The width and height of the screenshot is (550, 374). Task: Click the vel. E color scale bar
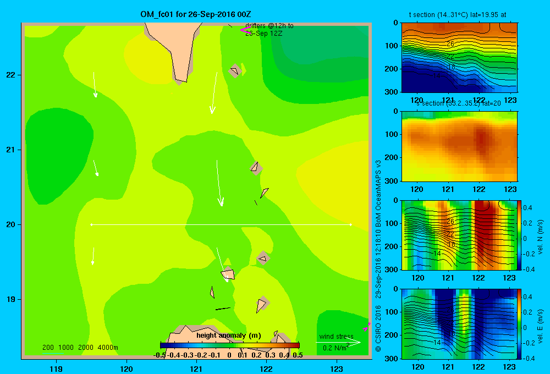click(x=520, y=324)
